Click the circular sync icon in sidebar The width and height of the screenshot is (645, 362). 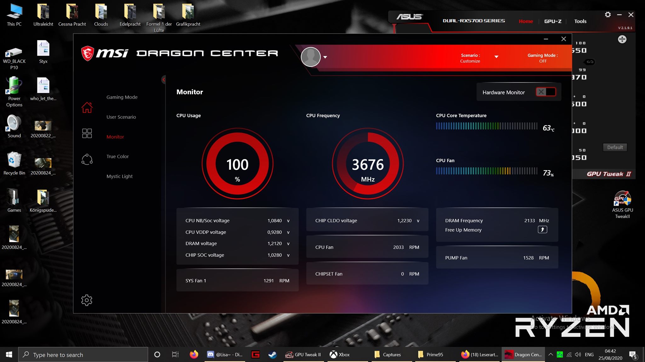87,159
